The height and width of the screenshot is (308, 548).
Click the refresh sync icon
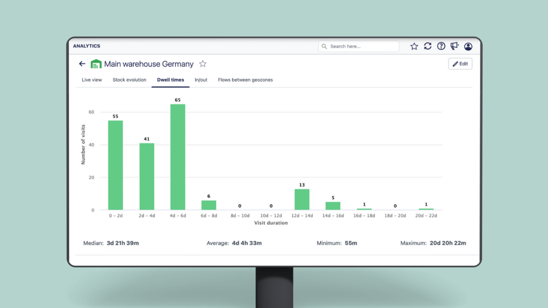click(428, 47)
